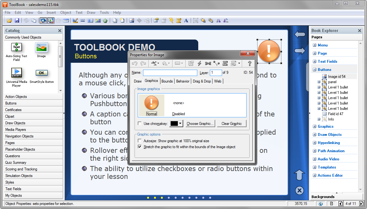Click into the Name text field

point(170,73)
